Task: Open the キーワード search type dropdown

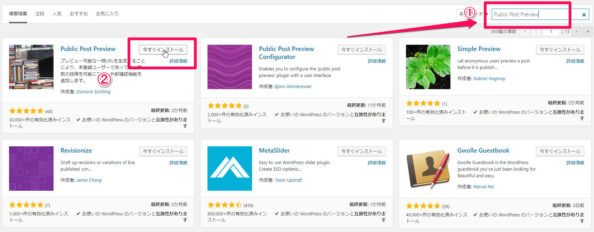Action: (x=473, y=14)
